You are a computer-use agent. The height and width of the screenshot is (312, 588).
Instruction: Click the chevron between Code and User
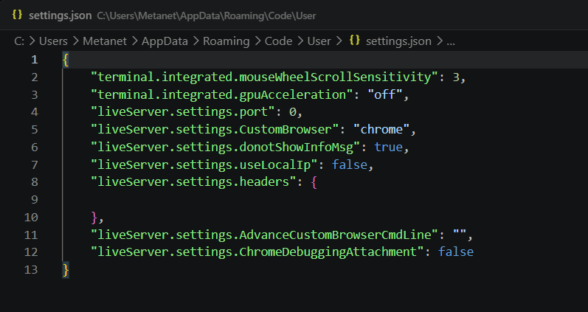coord(300,41)
